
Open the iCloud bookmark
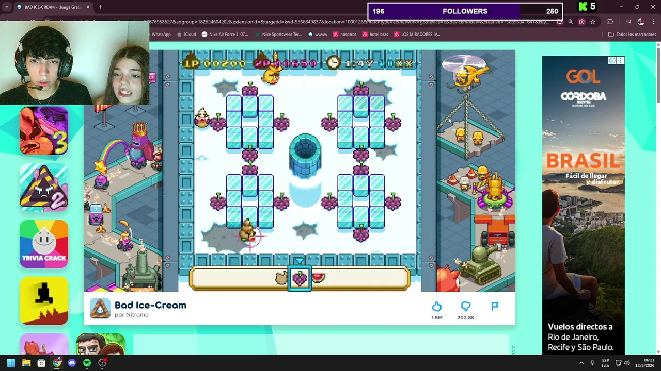click(186, 35)
